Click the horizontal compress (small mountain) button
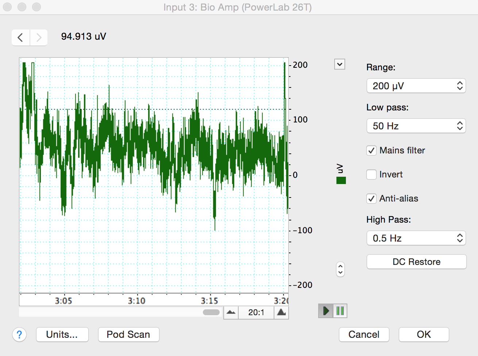 pyautogui.click(x=231, y=312)
